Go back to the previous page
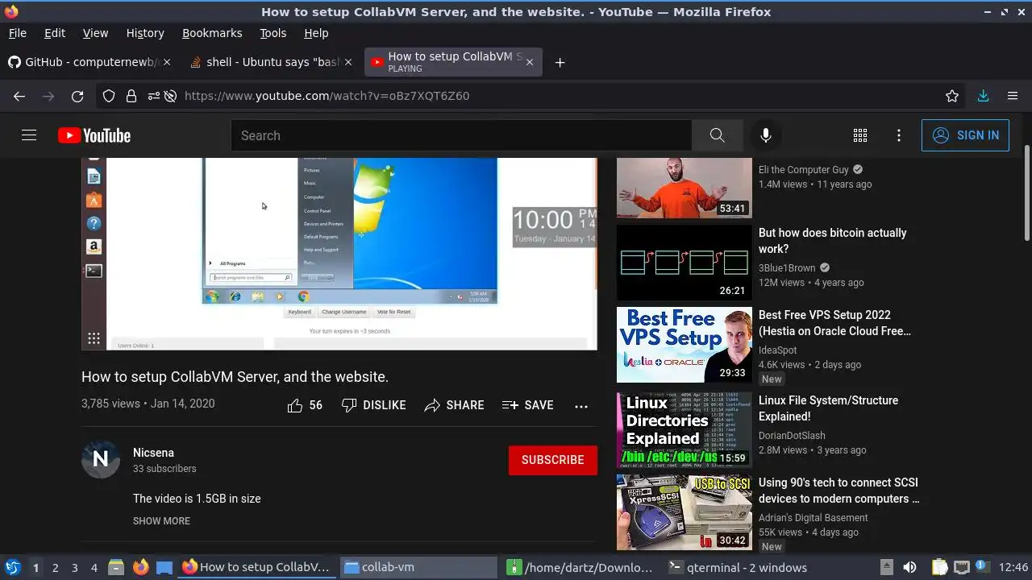 coord(19,96)
